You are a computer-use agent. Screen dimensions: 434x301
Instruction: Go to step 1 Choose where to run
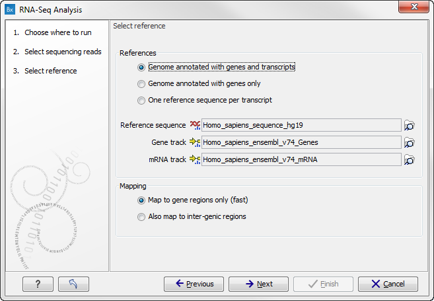pyautogui.click(x=52, y=32)
